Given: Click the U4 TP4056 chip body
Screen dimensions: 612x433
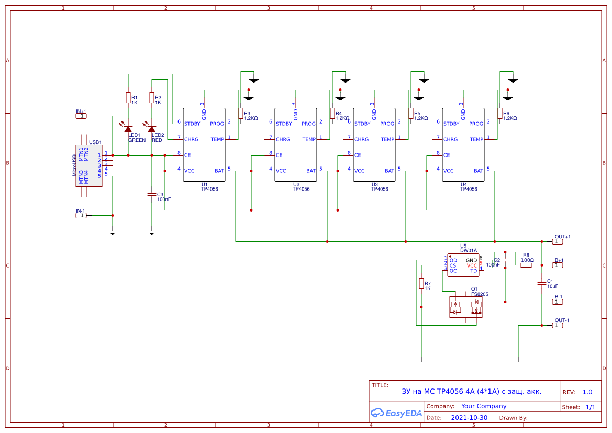Looking at the screenshot, I should click(463, 145).
